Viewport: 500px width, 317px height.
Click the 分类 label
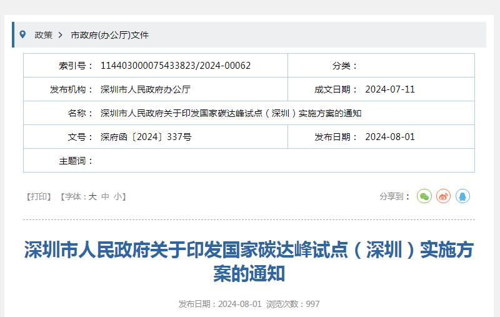[345, 66]
